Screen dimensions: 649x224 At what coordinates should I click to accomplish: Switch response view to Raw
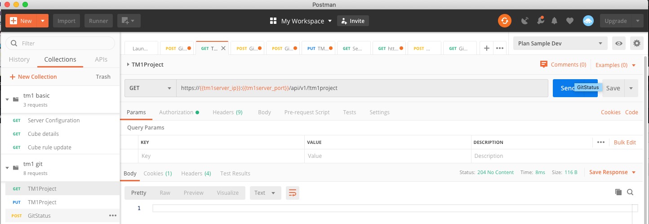pyautogui.click(x=165, y=193)
